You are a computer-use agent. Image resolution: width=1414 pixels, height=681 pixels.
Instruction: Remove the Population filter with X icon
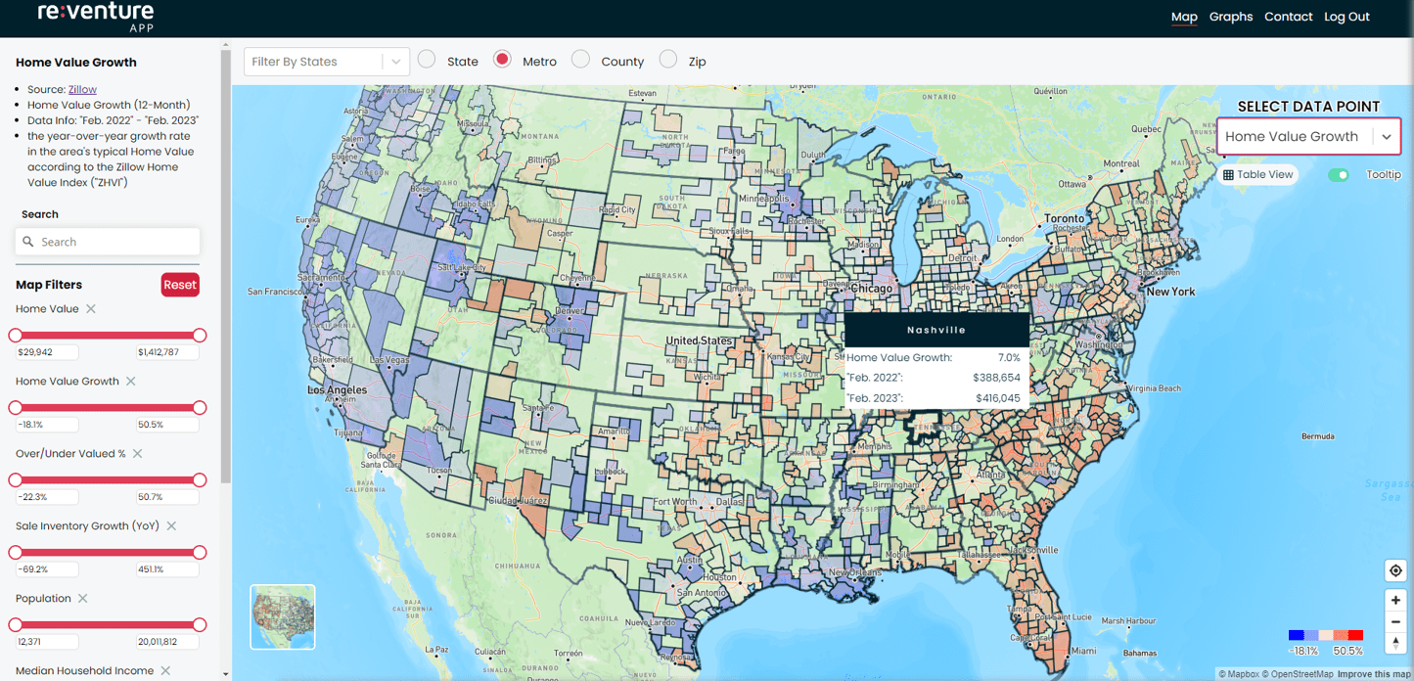click(83, 599)
